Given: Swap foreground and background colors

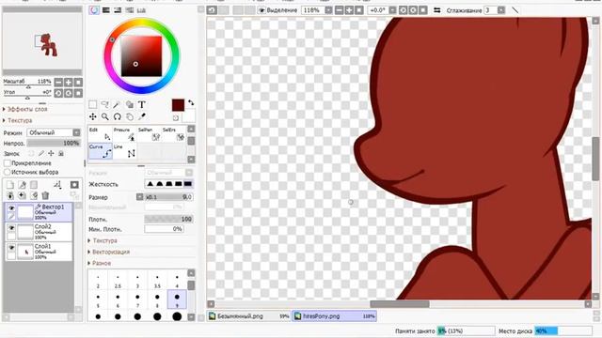Looking at the screenshot, I should point(191,102).
